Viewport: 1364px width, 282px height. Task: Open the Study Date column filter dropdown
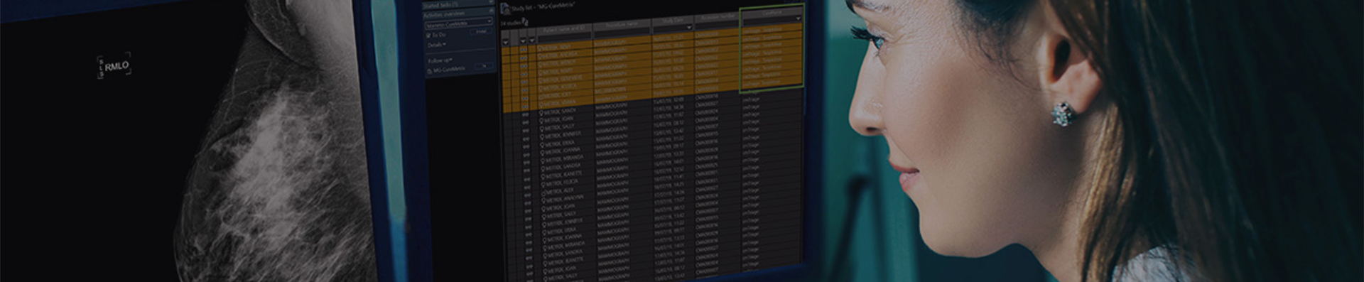pyautogui.click(x=688, y=28)
